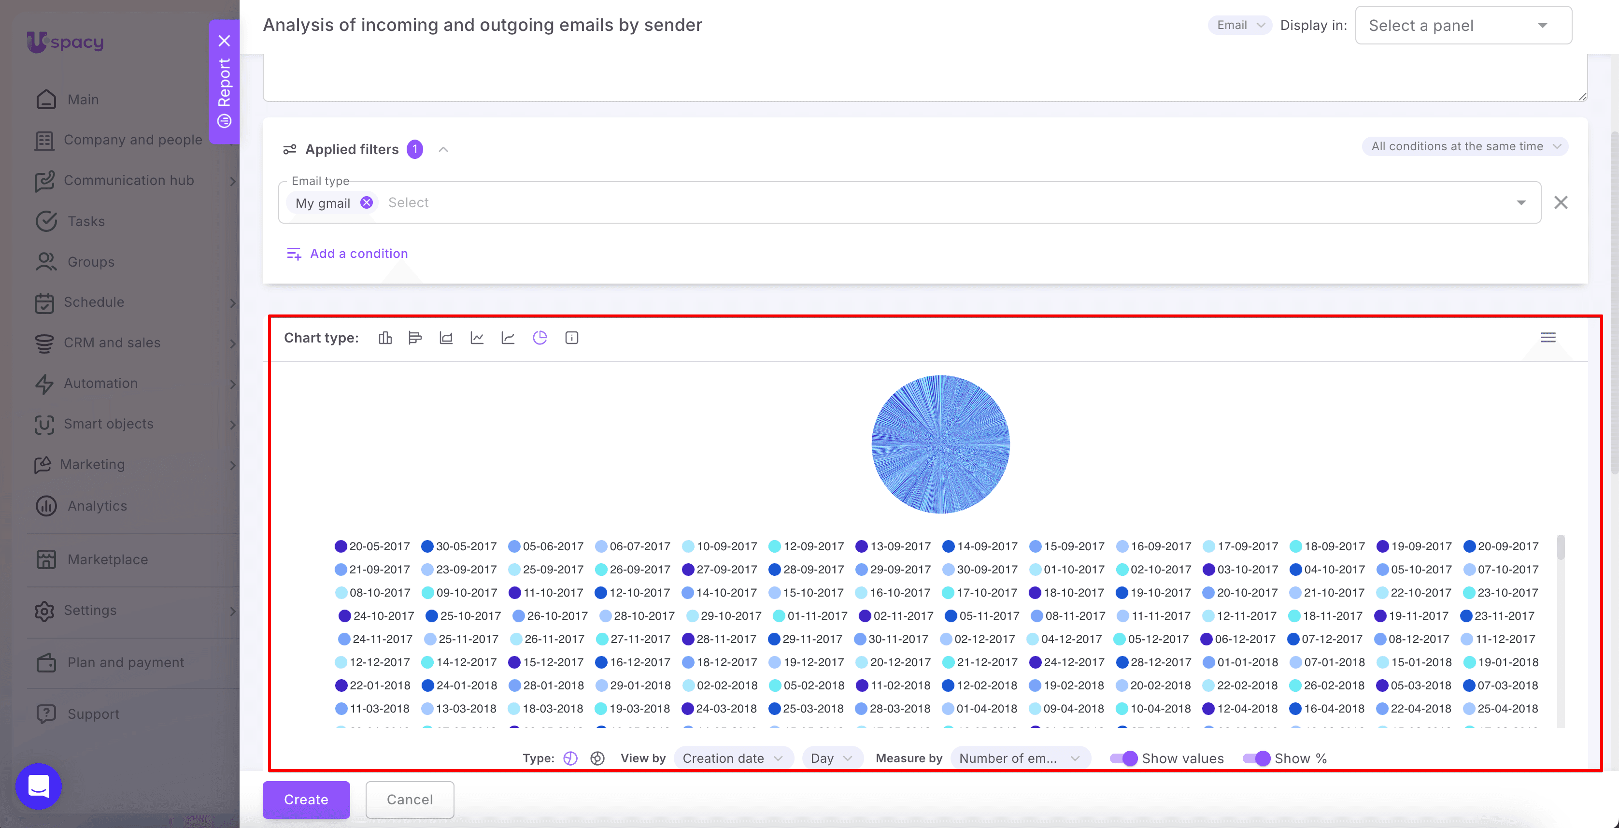
Task: Toggle legend entry 25-04-2018
Action: [x=1501, y=709]
